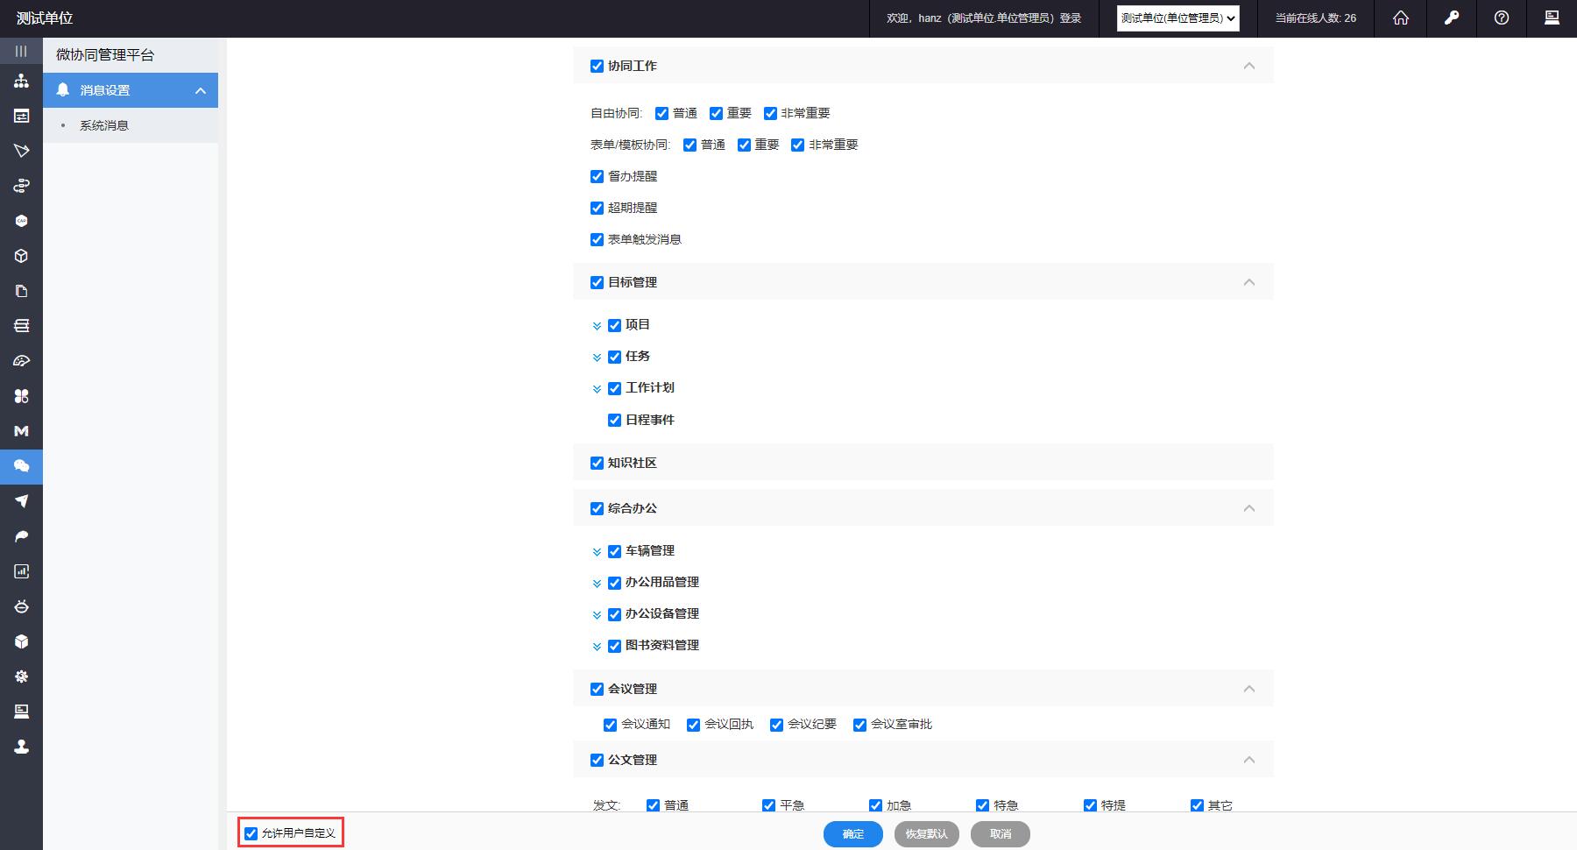Open the four-petal apps sidebar icon

(x=21, y=396)
